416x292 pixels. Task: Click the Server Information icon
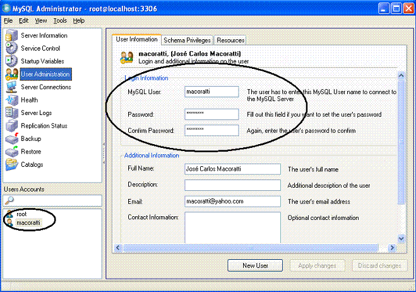(x=11, y=35)
